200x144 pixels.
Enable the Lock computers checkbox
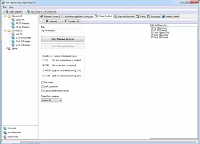click(x=42, y=86)
